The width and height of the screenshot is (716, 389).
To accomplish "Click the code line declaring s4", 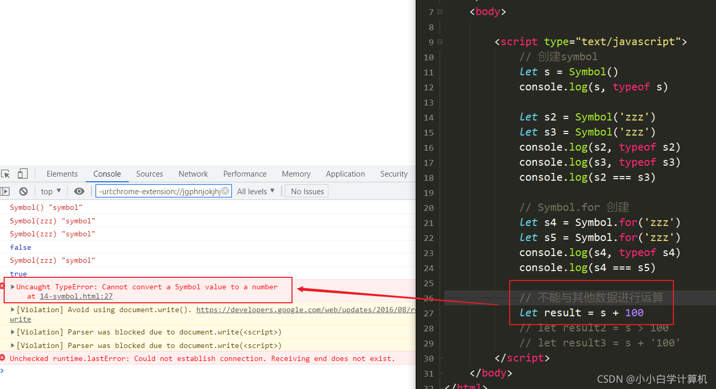I will (600, 222).
